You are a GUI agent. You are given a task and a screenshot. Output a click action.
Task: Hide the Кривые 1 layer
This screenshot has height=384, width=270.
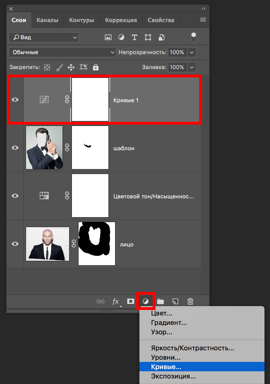(15, 100)
